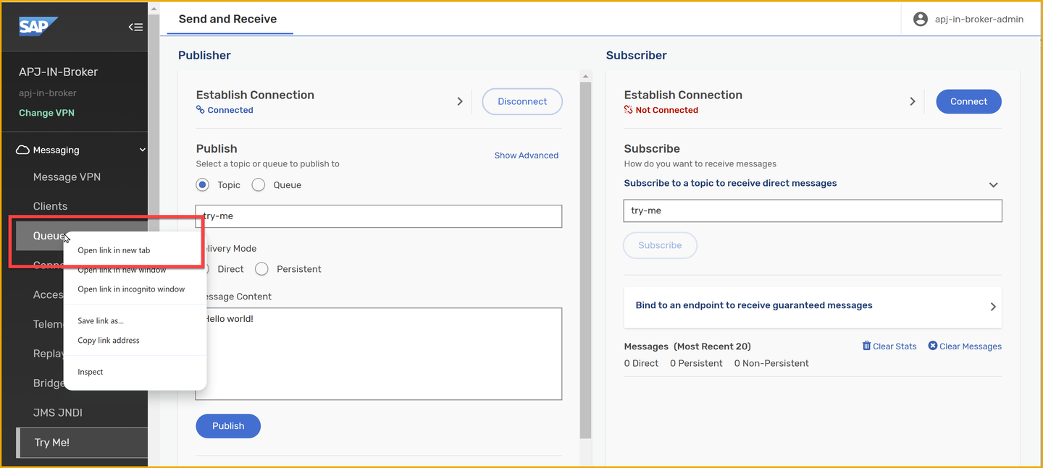Switch to Send and Receive tab
The image size is (1043, 468).
click(x=228, y=19)
